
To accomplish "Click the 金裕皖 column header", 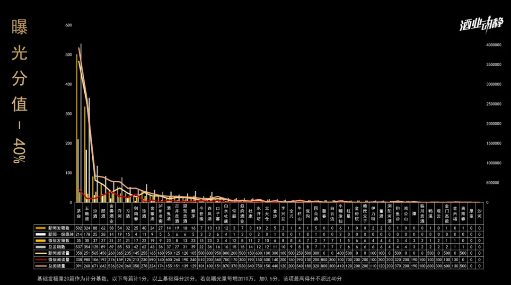I will tap(357, 214).
